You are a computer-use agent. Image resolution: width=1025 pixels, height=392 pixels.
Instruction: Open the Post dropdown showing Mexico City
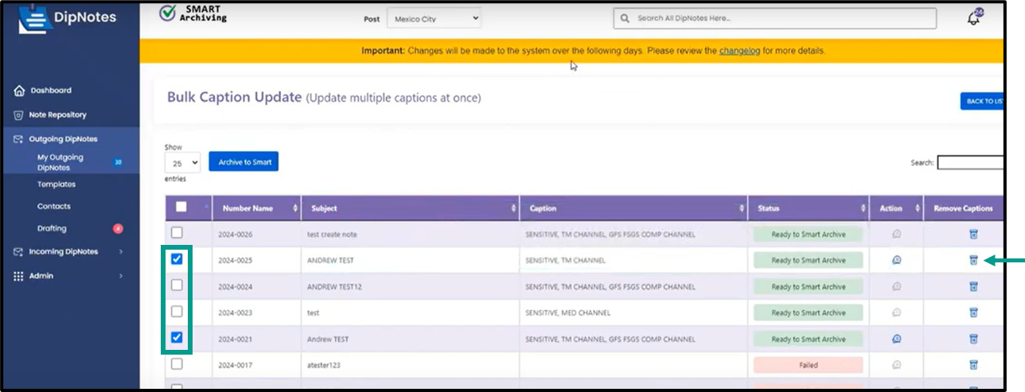[435, 17]
